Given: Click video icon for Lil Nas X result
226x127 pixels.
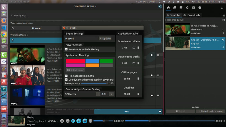Looking at the screenshot, I should click(152, 55).
